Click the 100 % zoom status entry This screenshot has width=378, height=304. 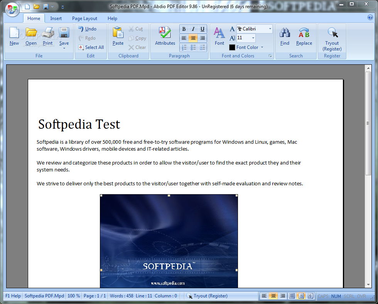(74, 296)
